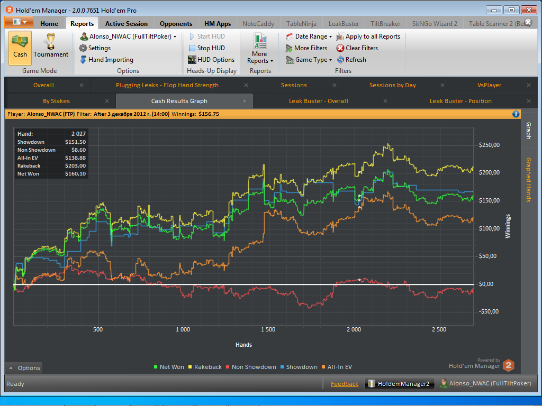Switch to the HM Apps tab
The image size is (542, 406).
pos(218,23)
